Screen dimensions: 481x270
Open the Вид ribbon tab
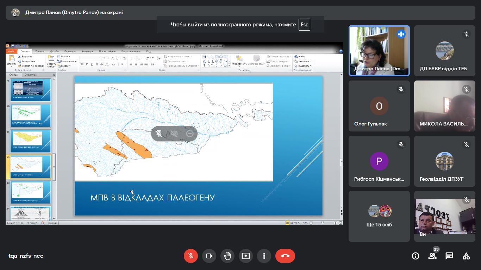point(149,51)
